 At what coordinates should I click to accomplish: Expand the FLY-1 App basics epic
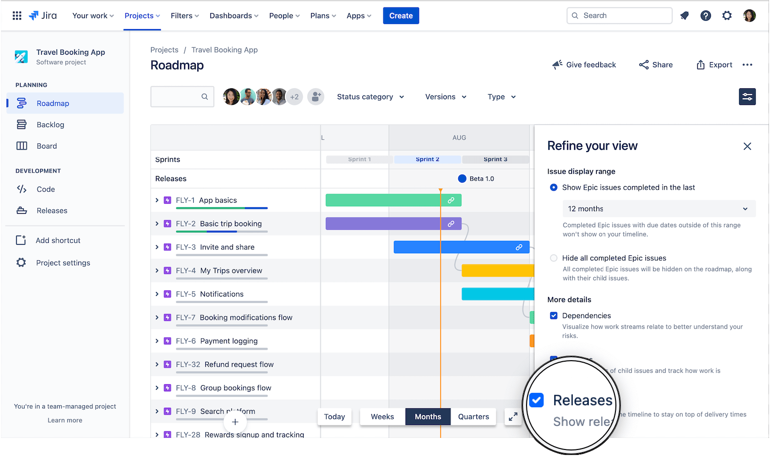coord(156,200)
